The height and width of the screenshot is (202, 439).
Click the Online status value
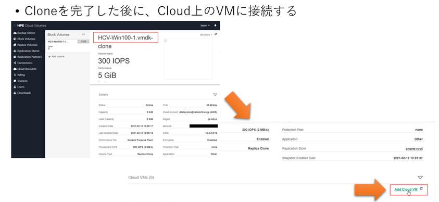[149, 105]
